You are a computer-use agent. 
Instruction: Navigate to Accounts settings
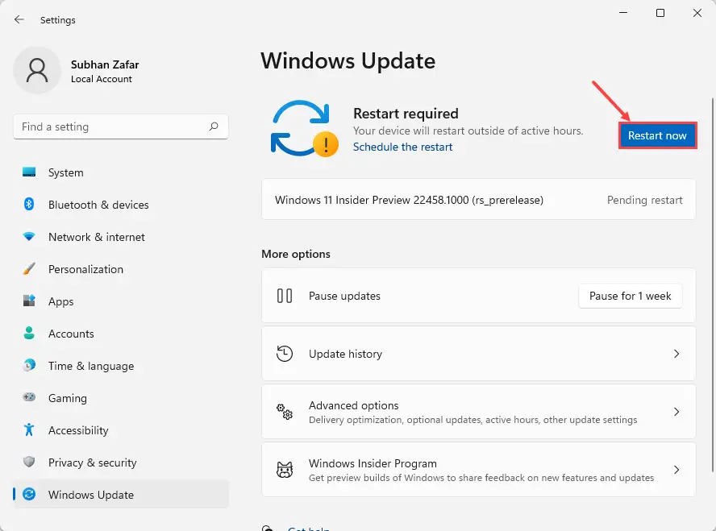pyautogui.click(x=121, y=334)
